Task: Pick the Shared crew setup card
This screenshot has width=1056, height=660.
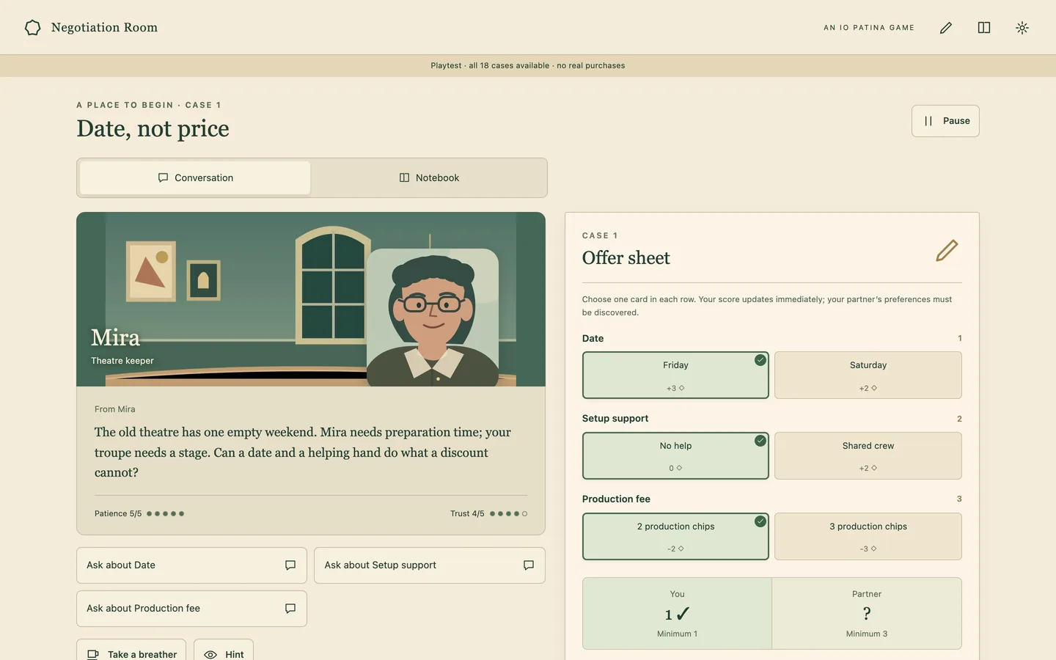Action: click(868, 456)
